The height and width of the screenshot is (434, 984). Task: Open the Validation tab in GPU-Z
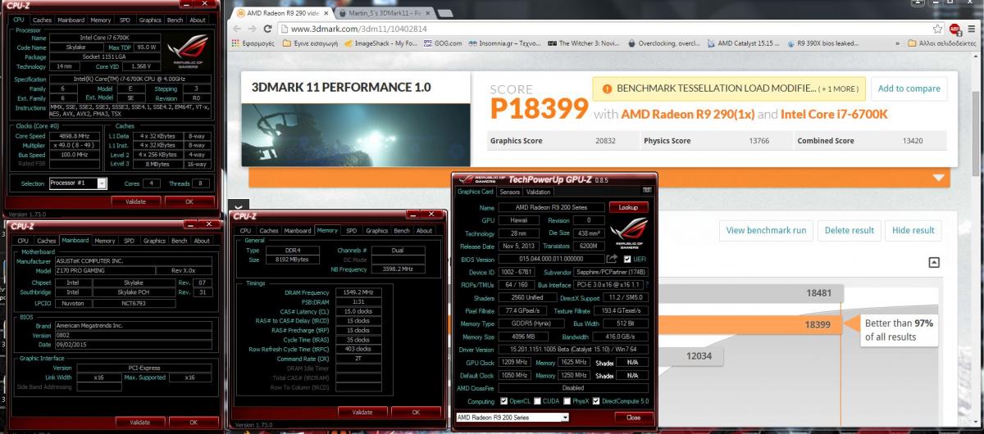pos(538,192)
